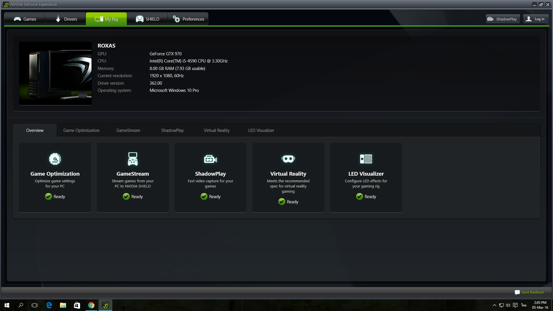Viewport: 553px width, 311px height.
Task: Open Google Chrome from the taskbar
Action: click(x=91, y=305)
